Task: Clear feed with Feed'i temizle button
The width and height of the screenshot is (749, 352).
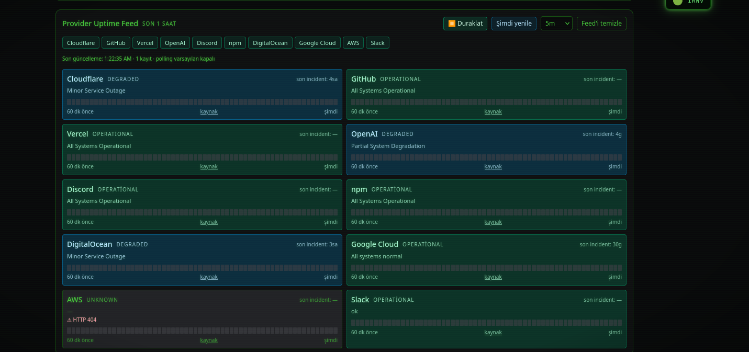Action: [x=601, y=24]
